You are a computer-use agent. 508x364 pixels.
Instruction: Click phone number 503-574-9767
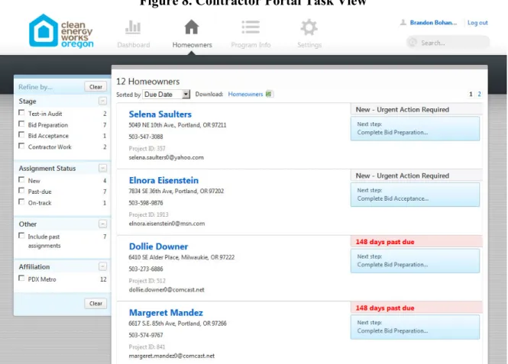click(x=146, y=335)
